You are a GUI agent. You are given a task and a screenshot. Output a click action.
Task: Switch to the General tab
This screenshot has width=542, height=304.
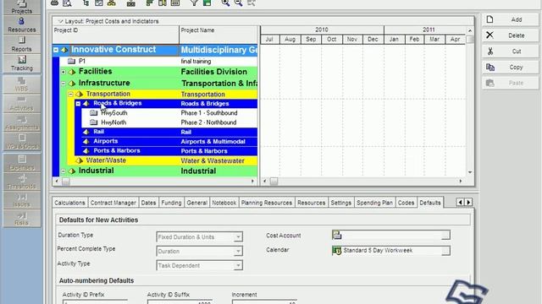tap(197, 203)
